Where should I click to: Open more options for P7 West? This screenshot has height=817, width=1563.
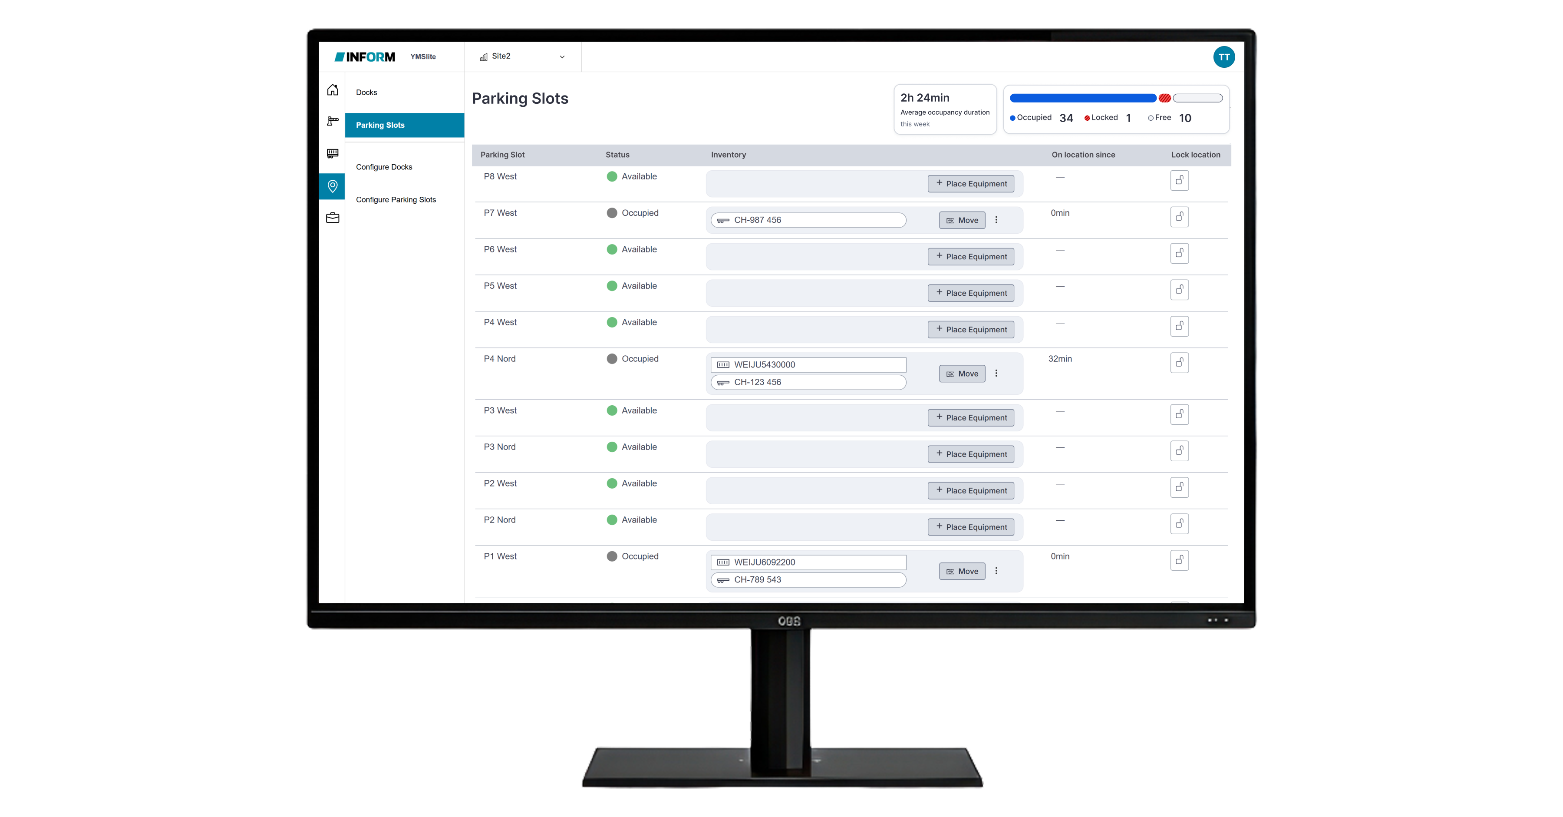(996, 220)
